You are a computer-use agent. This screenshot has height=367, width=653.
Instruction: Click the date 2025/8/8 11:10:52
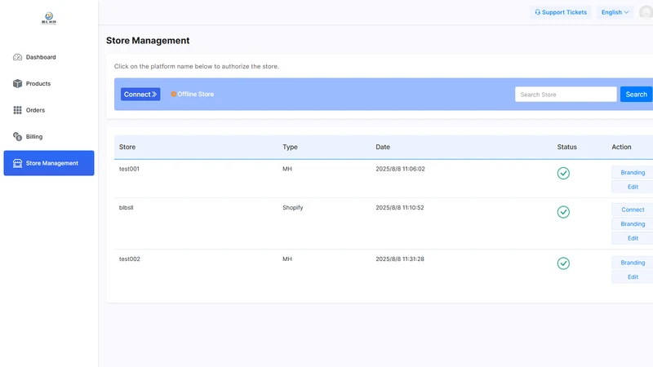[x=400, y=208]
